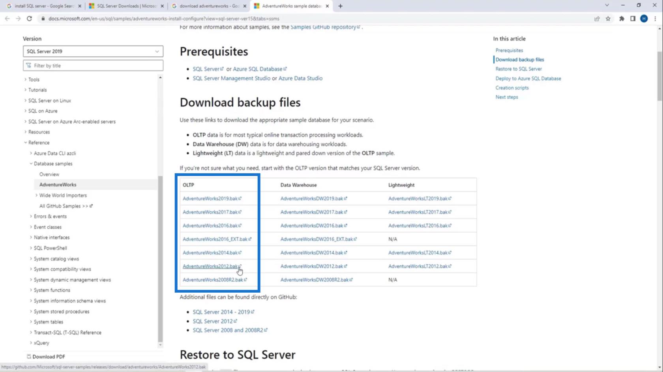Close the install SQL server tab
Screen dimensions: 663x372
tap(80, 6)
